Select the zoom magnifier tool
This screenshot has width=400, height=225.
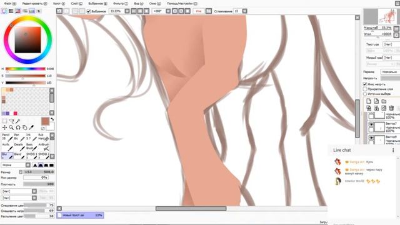11,127
